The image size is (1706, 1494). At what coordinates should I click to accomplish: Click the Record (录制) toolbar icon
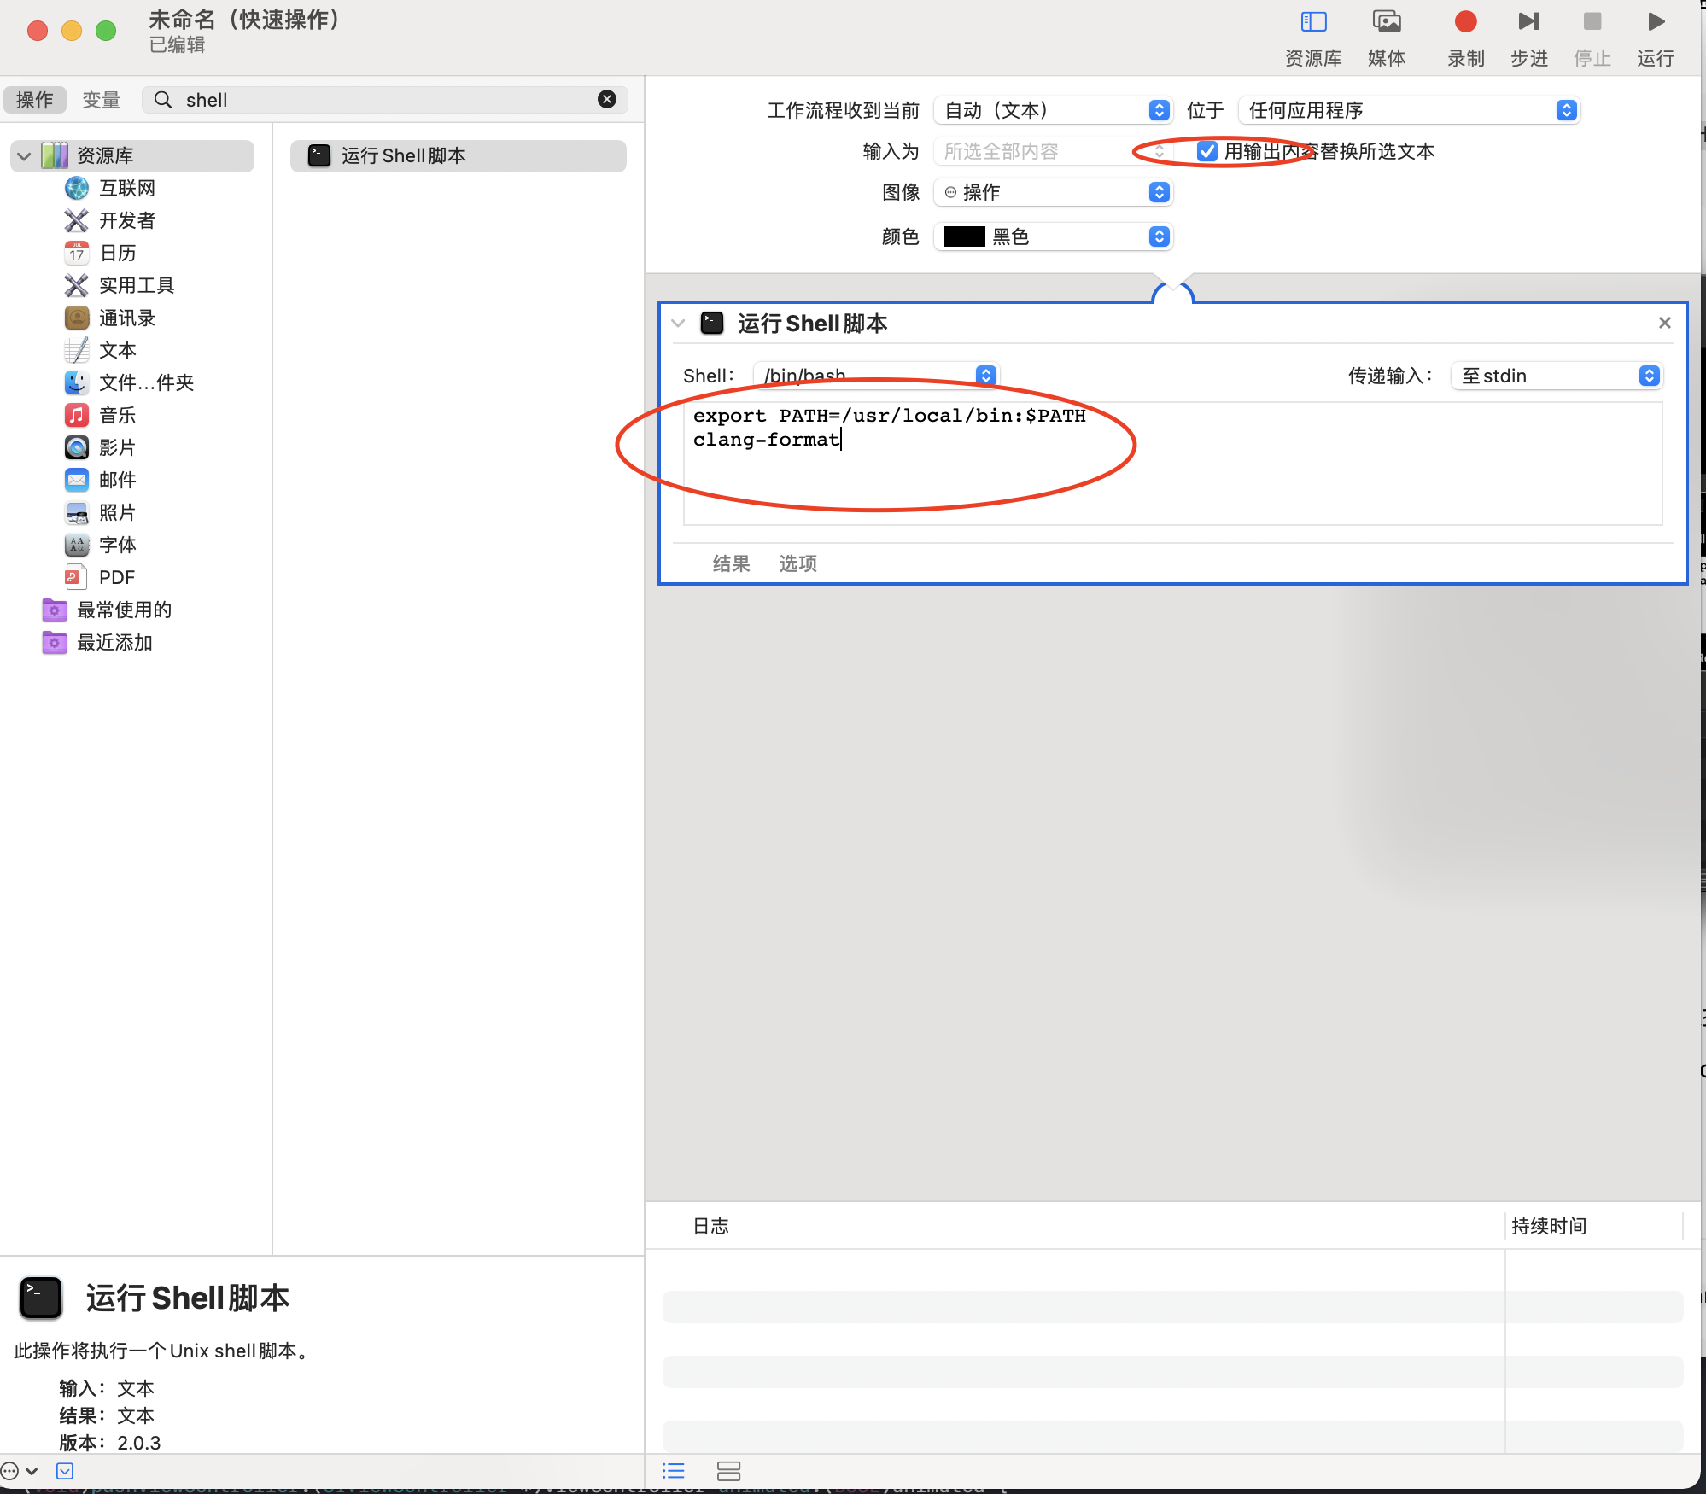[x=1465, y=22]
